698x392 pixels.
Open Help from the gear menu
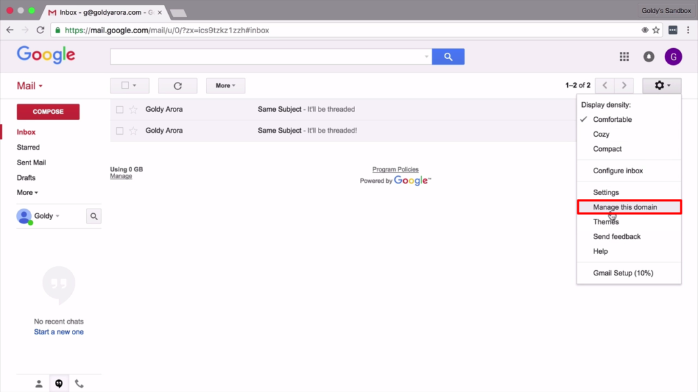pyautogui.click(x=629, y=251)
